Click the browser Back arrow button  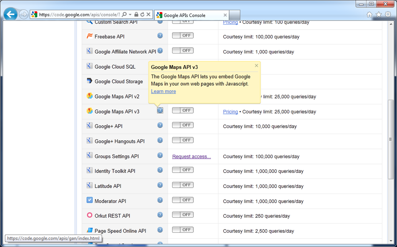[x=10, y=14]
